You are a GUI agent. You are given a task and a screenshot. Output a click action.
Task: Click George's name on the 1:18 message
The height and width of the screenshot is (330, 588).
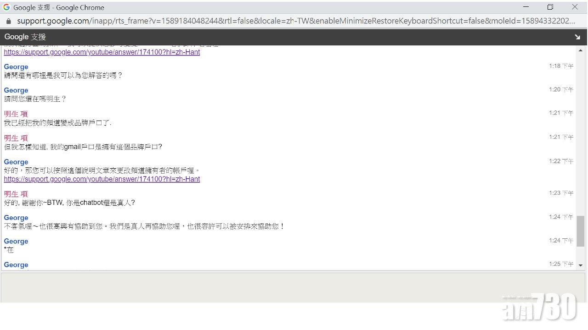(16, 67)
